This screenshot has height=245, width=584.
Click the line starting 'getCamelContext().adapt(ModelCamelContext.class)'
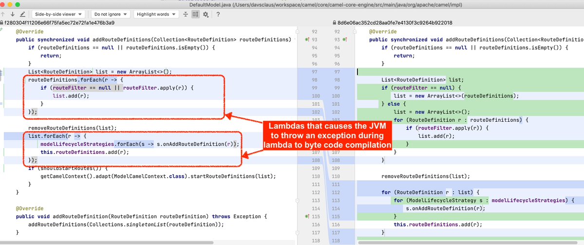(x=158, y=176)
